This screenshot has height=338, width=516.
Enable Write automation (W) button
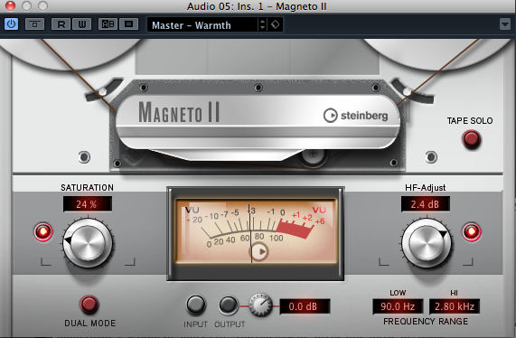(x=82, y=24)
